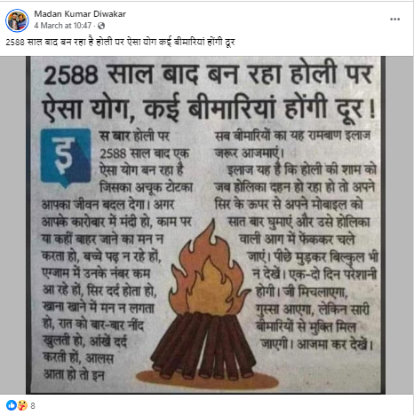Image resolution: width=414 pixels, height=415 pixels.
Task: Click right column paragraph beginning सब बीमारियों का
Action: click(x=292, y=145)
